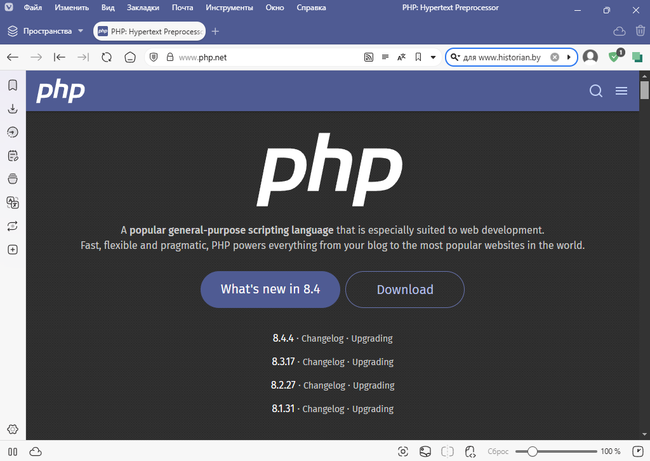
Task: Open the Changelog link for 8.3.17
Action: pos(323,362)
